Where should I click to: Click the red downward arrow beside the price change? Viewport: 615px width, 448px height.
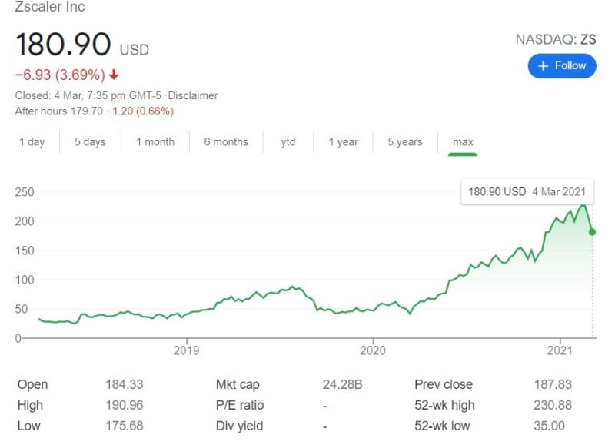coord(112,75)
